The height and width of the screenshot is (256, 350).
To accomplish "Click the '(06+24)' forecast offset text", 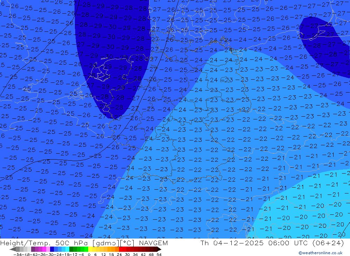I will coord(328,243).
